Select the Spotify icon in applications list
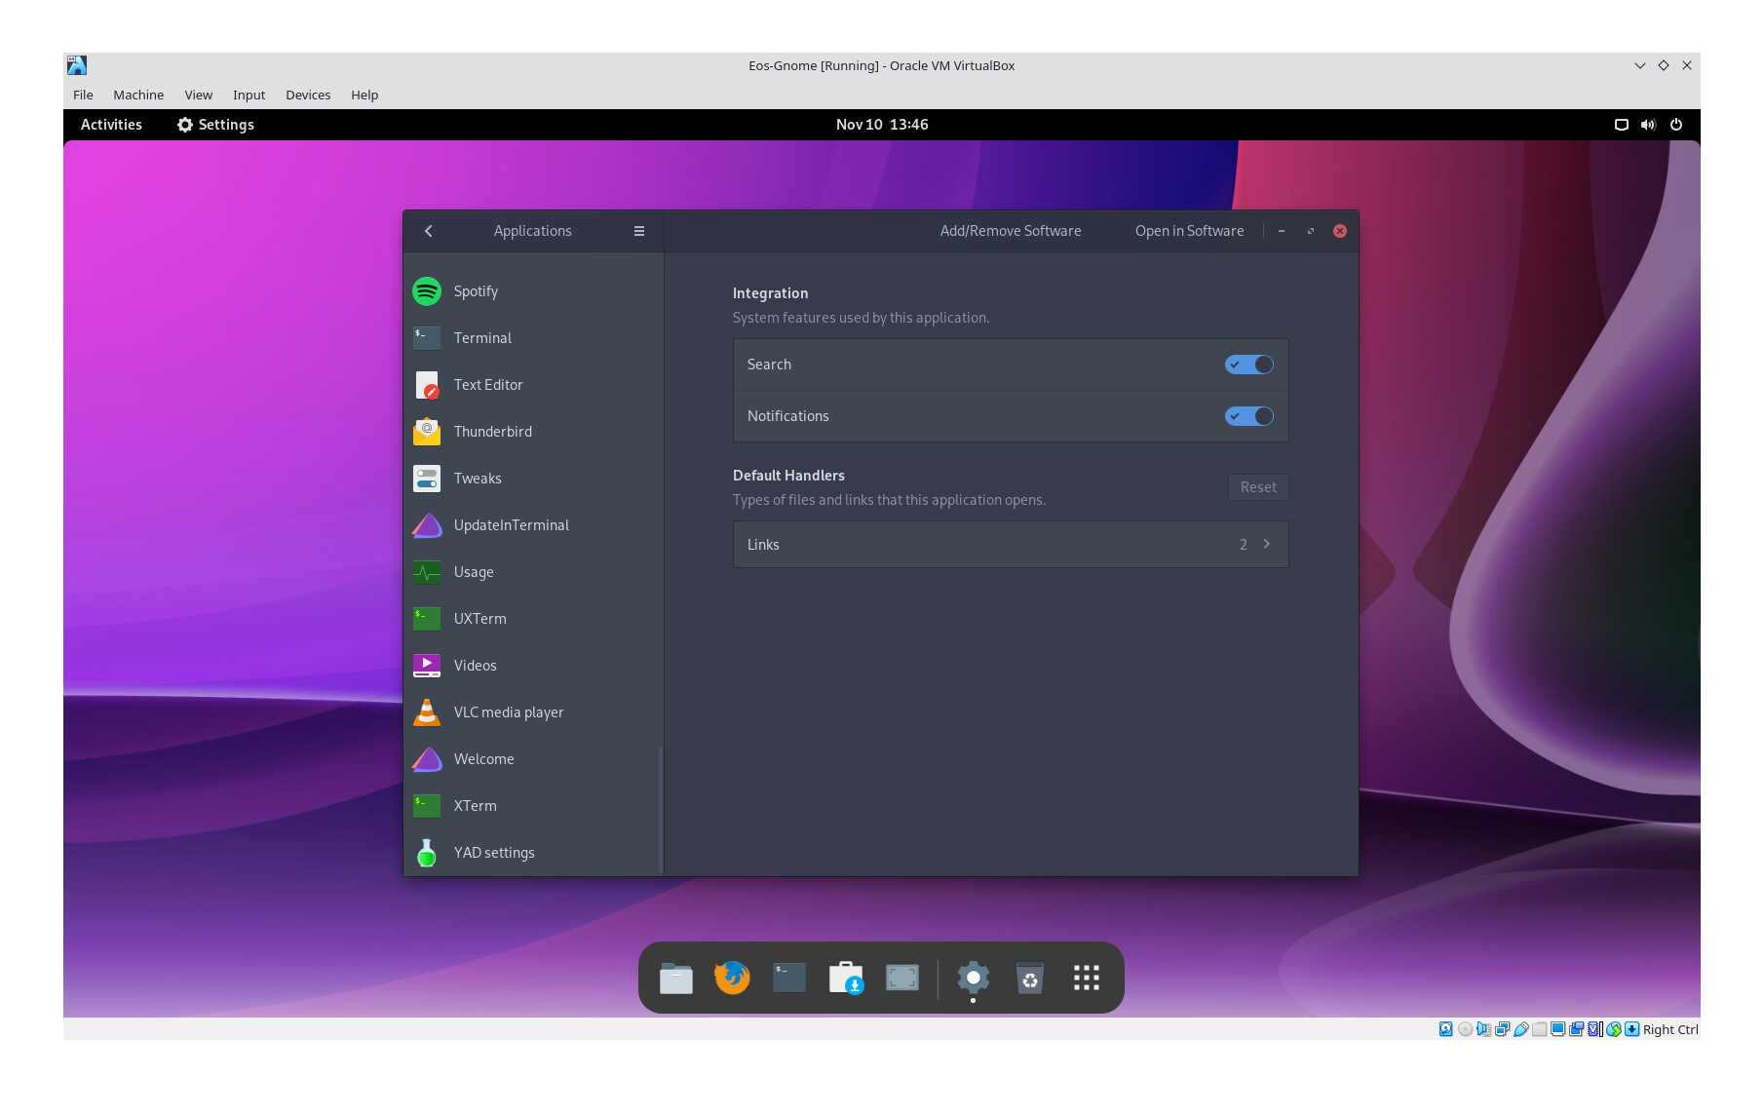The width and height of the screenshot is (1764, 1115). tap(427, 291)
